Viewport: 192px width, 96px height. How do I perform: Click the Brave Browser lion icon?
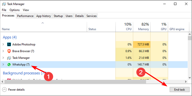tap(9, 51)
